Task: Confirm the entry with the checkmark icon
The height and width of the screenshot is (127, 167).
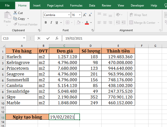Action: tap(48, 38)
